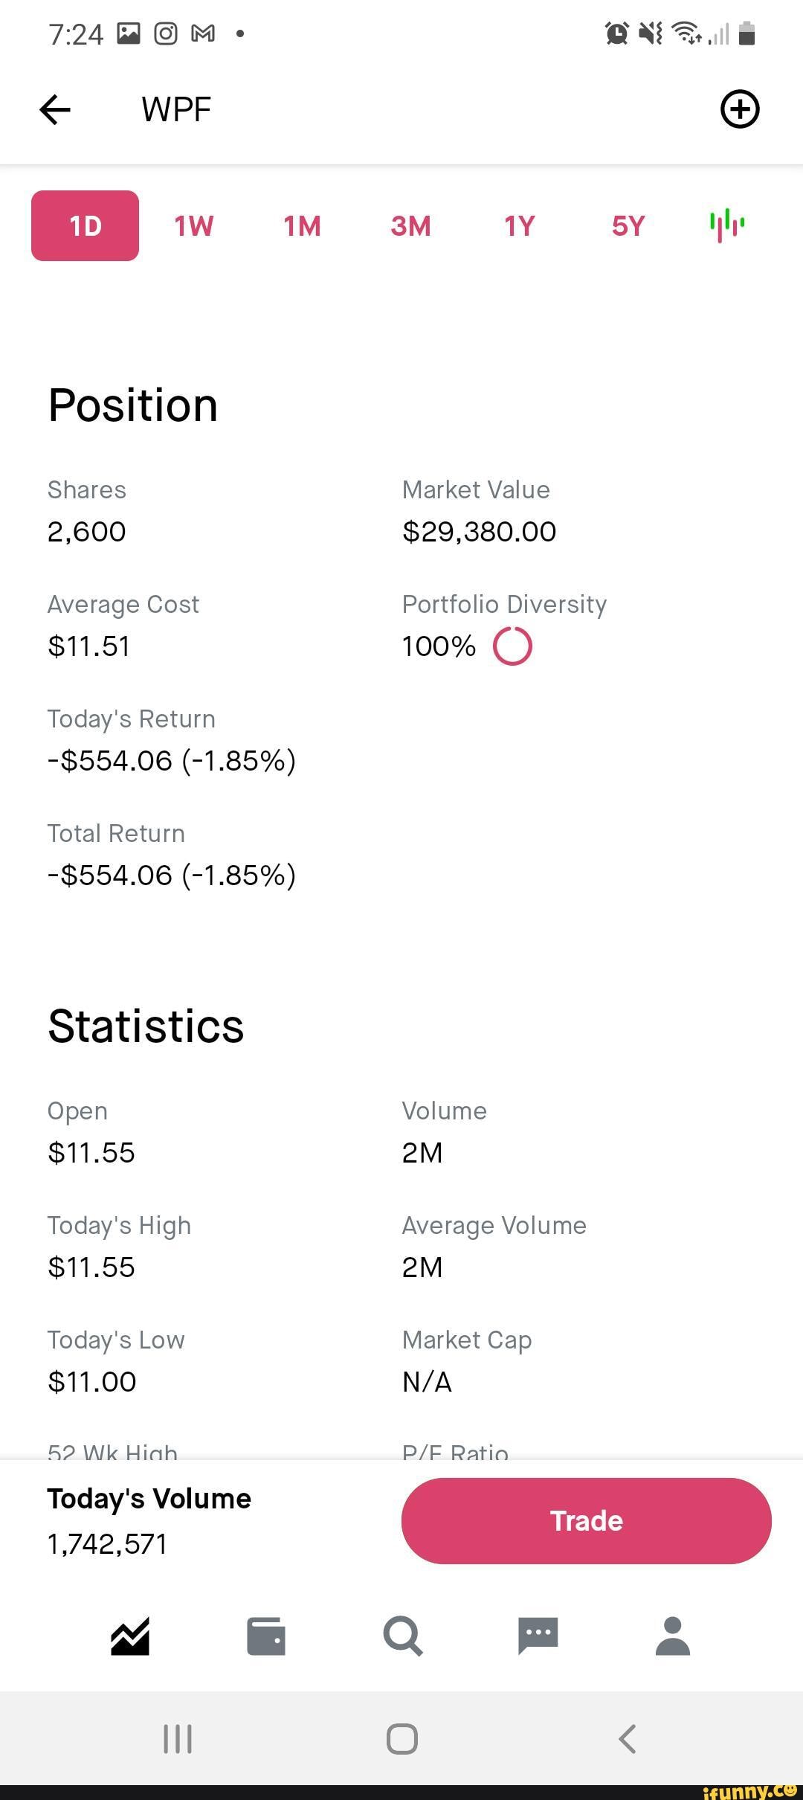Switch to the candlestick chart view
The height and width of the screenshot is (1800, 803).
pos(726,225)
